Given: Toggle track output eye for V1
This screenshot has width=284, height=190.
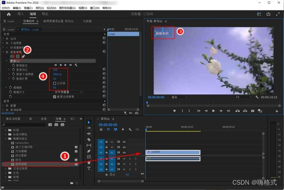Looking at the screenshot, I should coord(124,153).
